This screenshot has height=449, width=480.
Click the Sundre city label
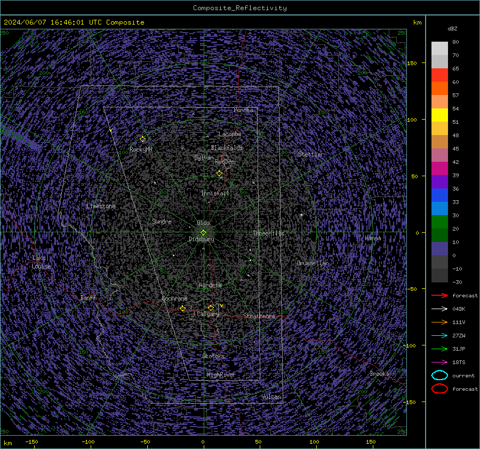click(162, 222)
